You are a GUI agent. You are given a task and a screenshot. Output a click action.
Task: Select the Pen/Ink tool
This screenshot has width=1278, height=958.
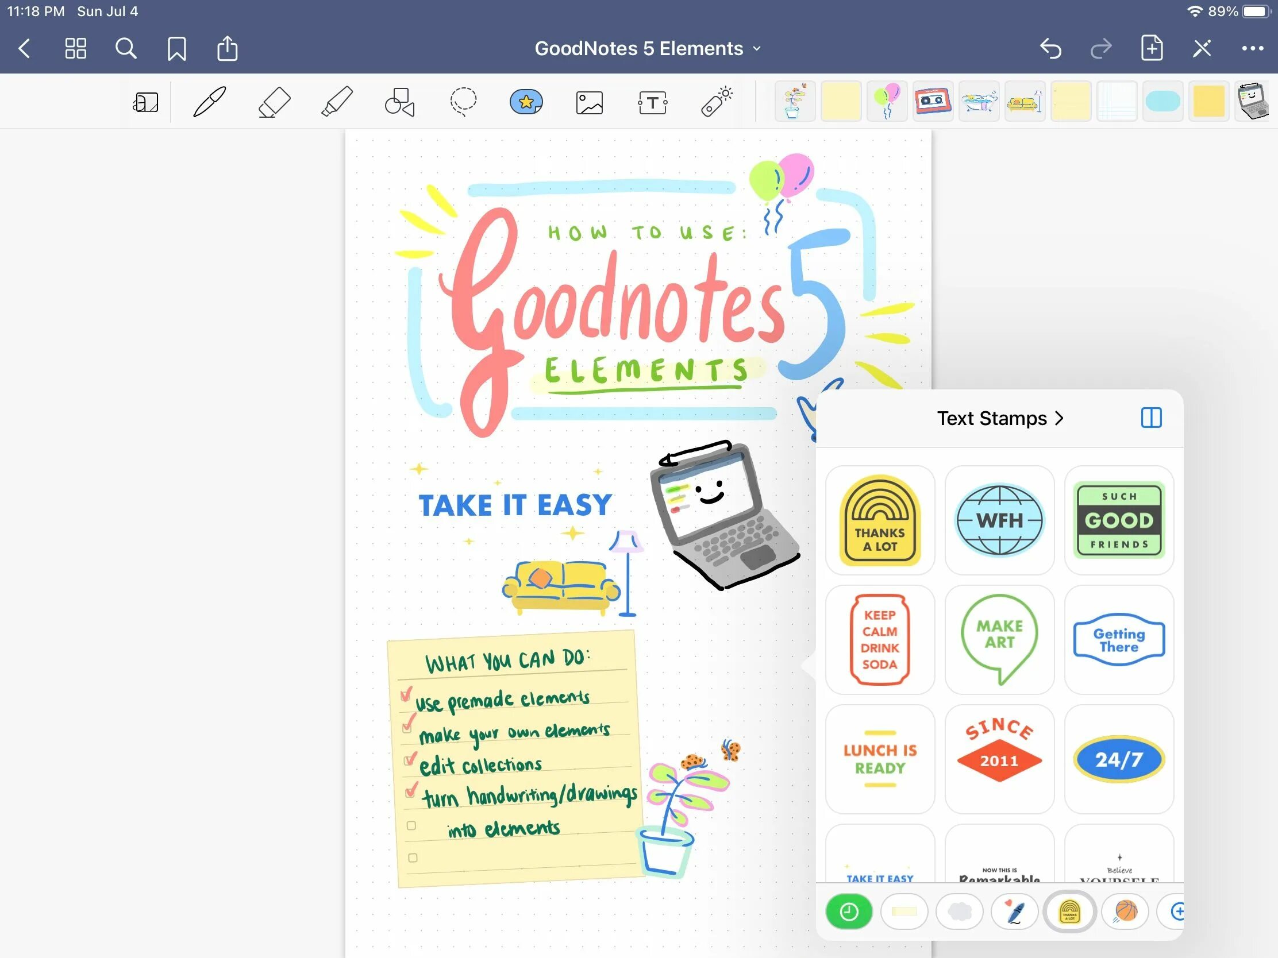click(x=209, y=101)
